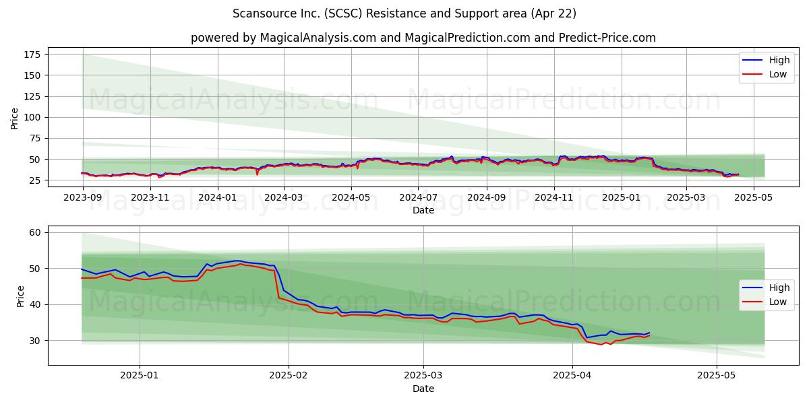Click the 'Date' axis label of top chart

[x=423, y=211]
